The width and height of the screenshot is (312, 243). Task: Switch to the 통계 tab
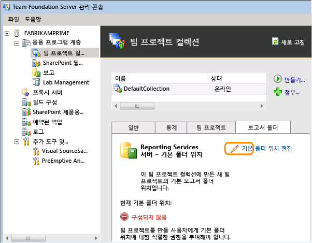tap(171, 127)
